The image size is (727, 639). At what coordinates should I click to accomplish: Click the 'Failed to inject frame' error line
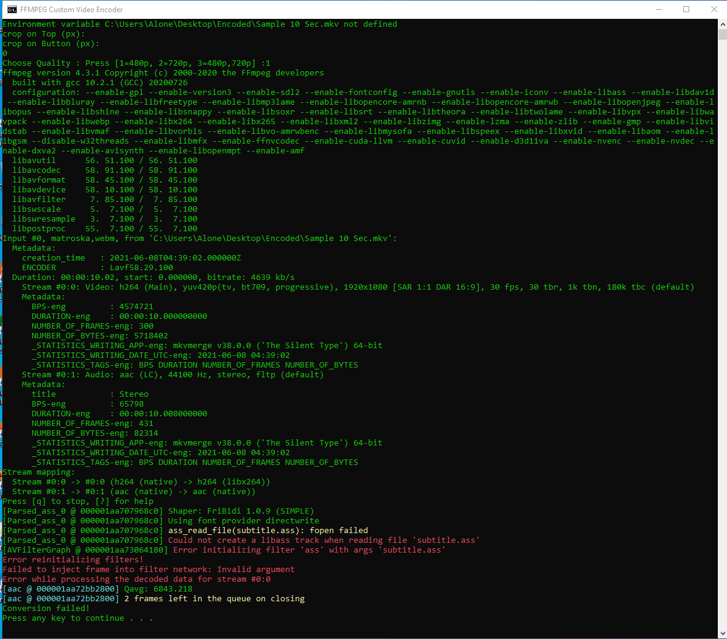pyautogui.click(x=149, y=569)
